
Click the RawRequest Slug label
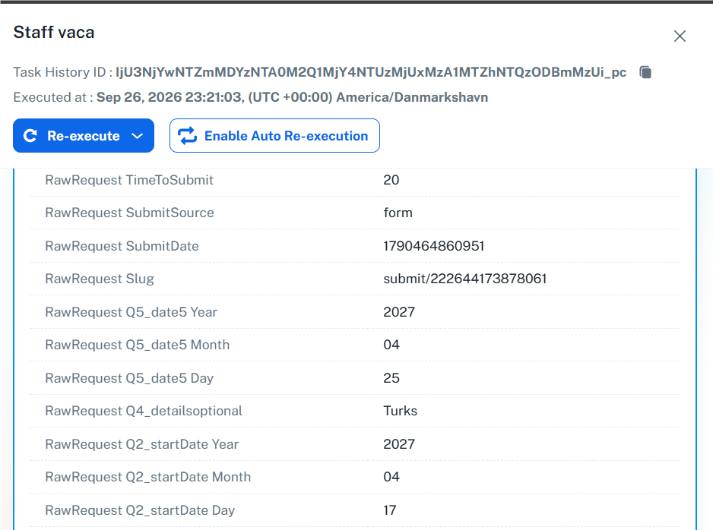(x=100, y=279)
